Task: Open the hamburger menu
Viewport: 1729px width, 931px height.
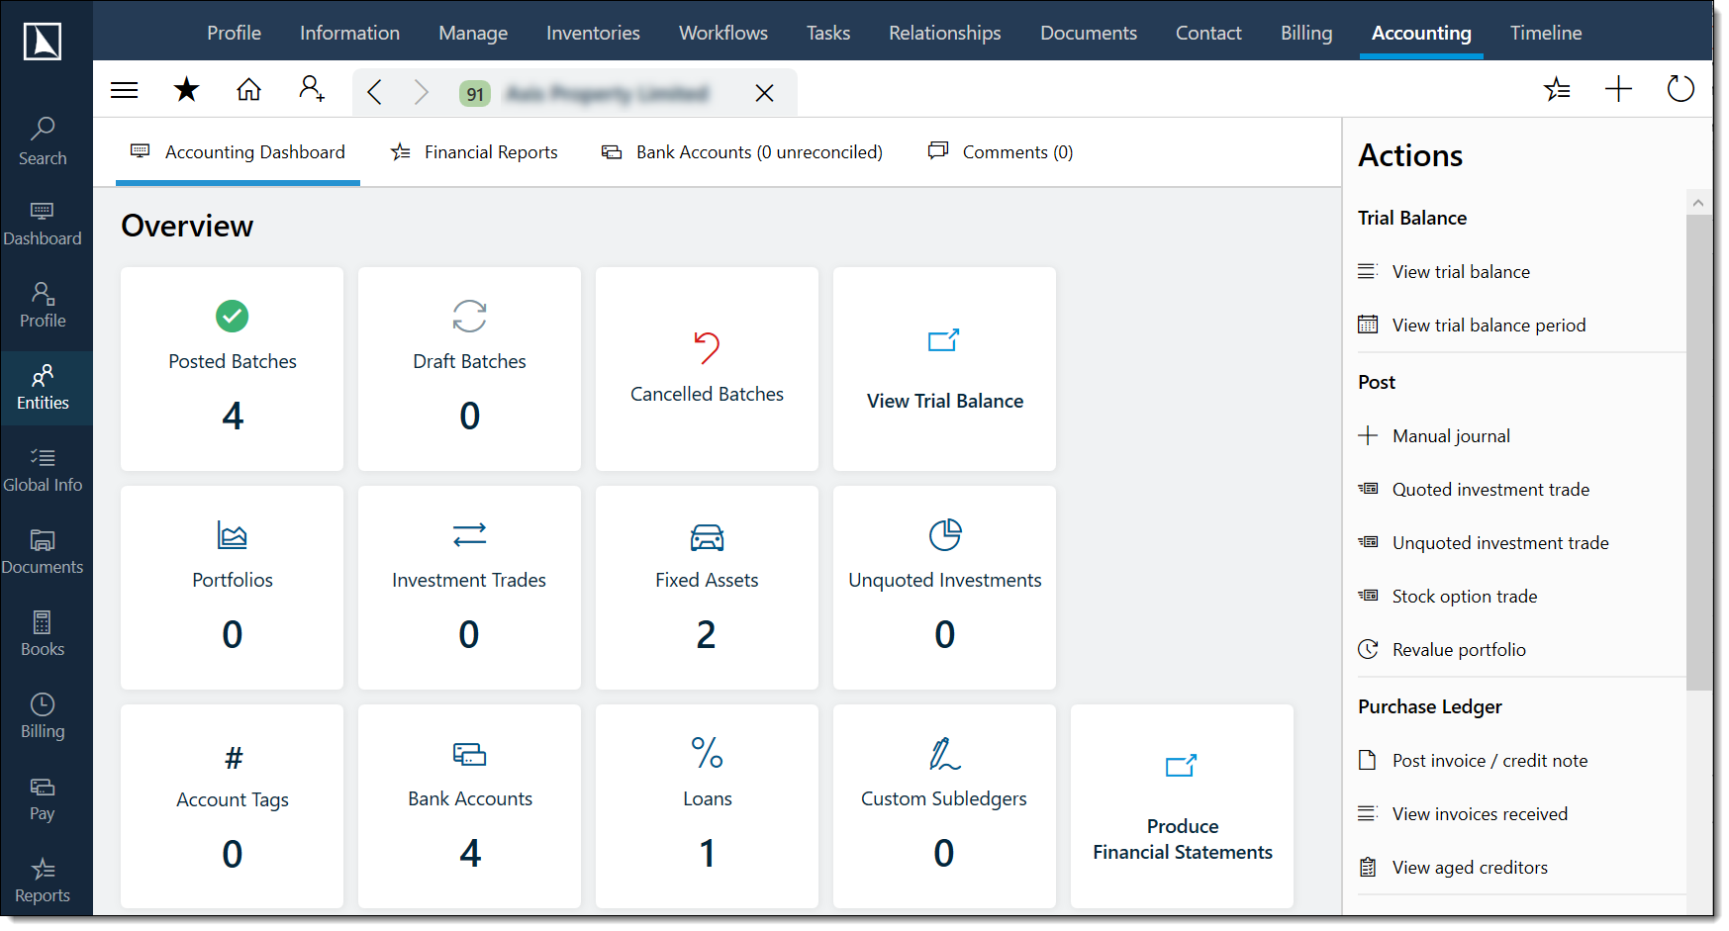Action: (124, 89)
